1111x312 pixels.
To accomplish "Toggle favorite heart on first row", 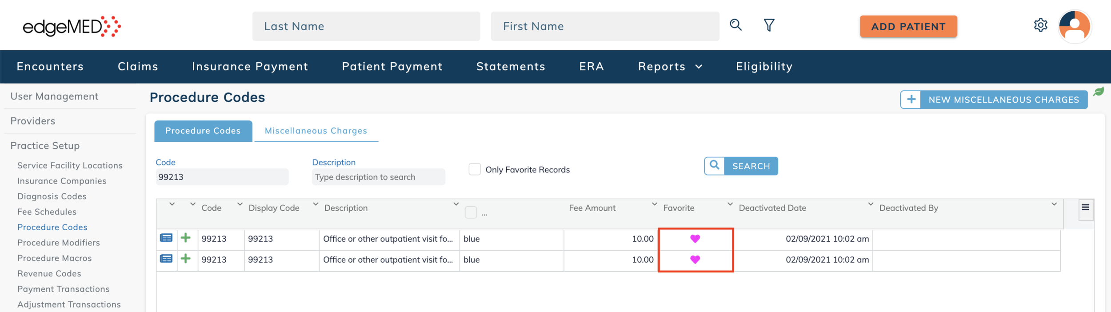I will pos(695,239).
